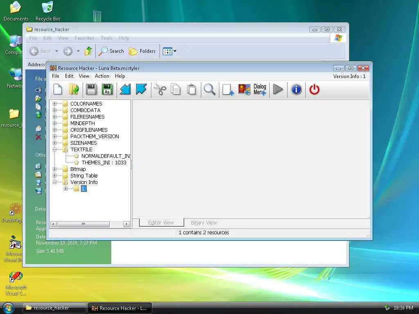
Task: Select NORMALDEFAULT_INI resource item
Action: [x=106, y=156]
